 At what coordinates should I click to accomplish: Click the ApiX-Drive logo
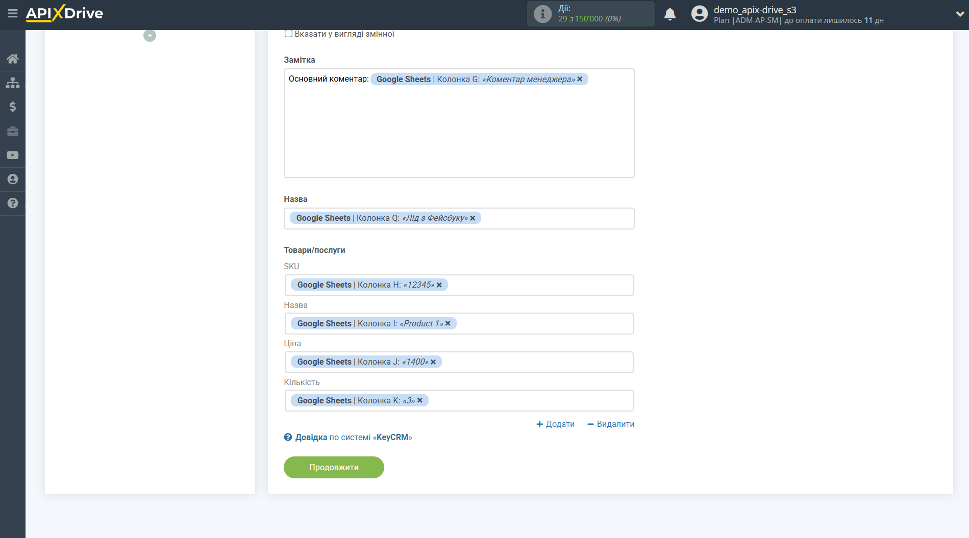tap(64, 13)
